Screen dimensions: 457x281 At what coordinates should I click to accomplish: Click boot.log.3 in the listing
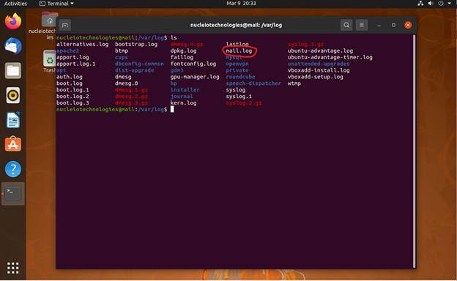coord(73,102)
